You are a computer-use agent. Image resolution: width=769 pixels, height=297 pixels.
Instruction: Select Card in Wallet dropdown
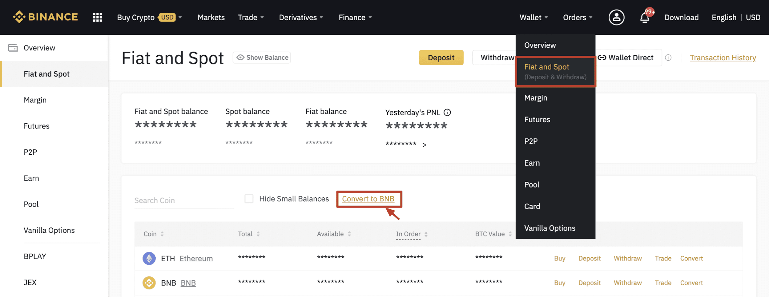coord(555,206)
